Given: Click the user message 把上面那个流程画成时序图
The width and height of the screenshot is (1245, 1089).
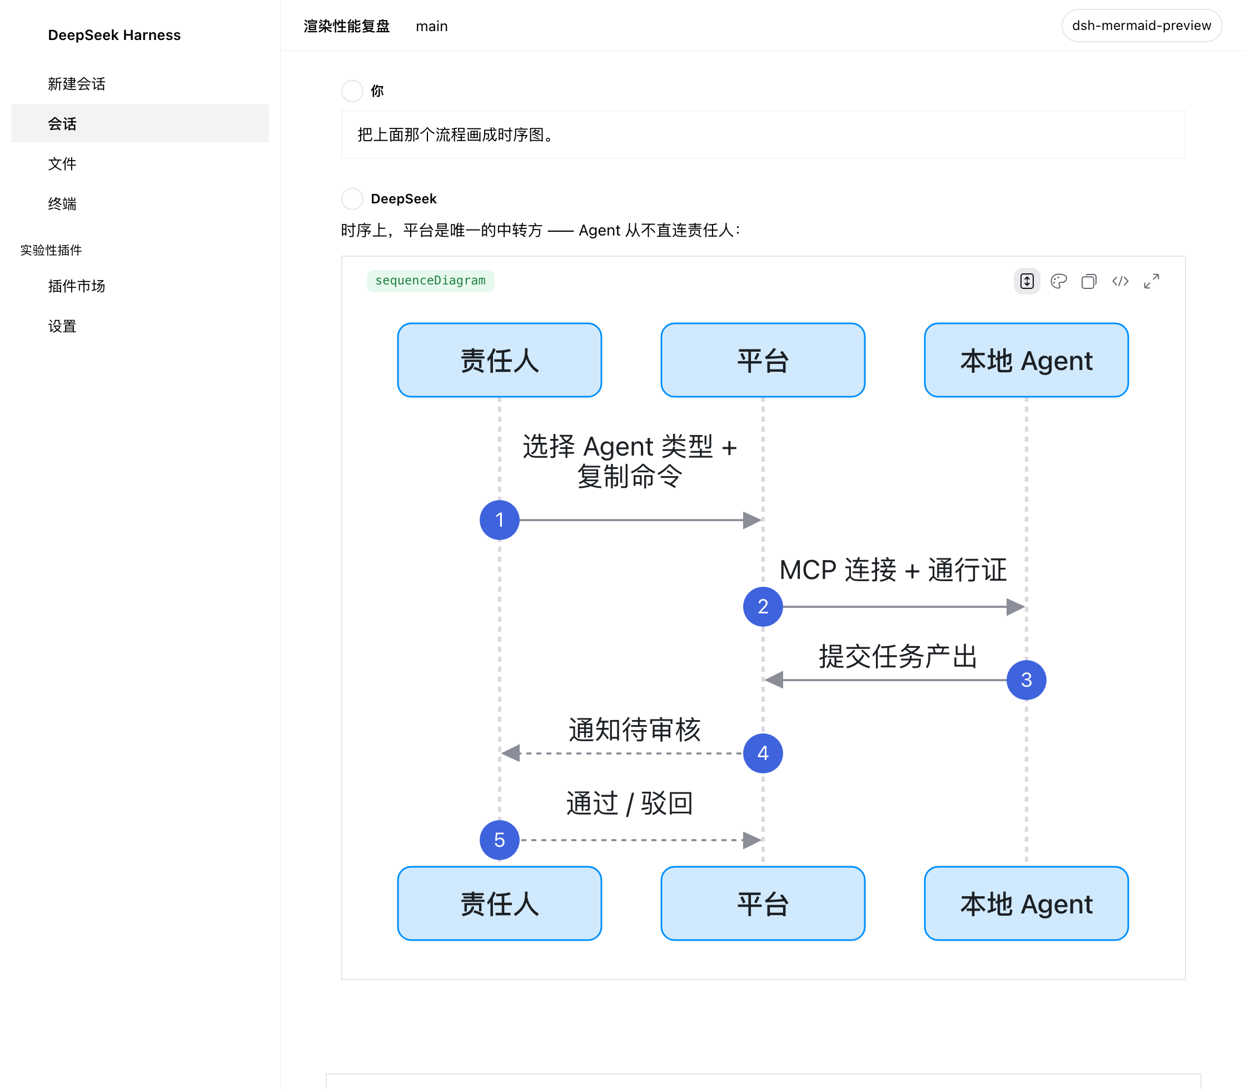Looking at the screenshot, I should pyautogui.click(x=763, y=134).
